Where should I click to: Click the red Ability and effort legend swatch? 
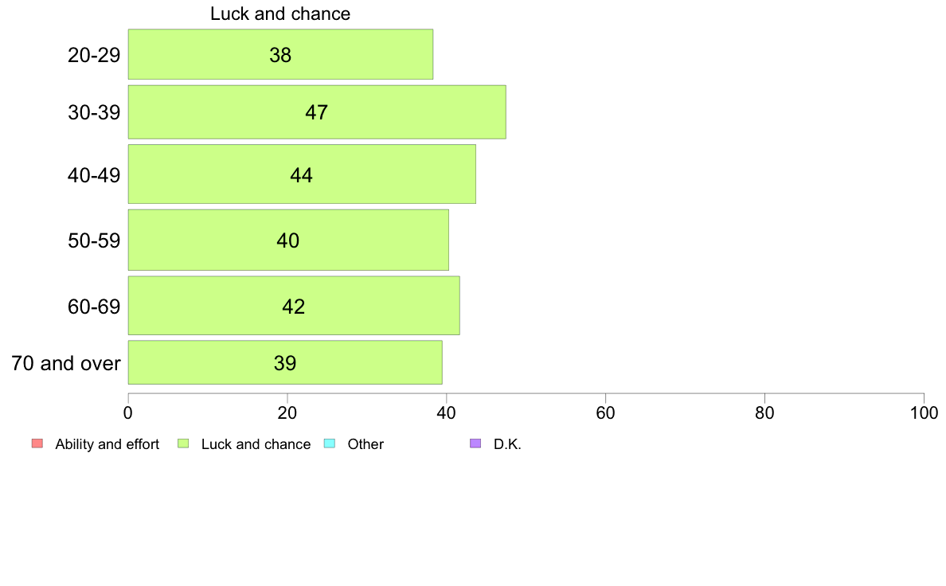tap(37, 443)
